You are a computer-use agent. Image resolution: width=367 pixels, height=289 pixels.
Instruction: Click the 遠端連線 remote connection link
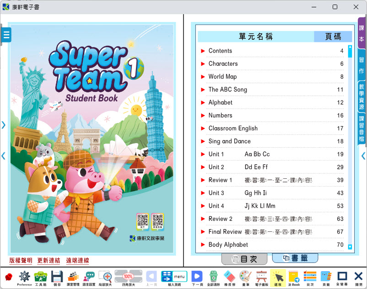click(77, 261)
